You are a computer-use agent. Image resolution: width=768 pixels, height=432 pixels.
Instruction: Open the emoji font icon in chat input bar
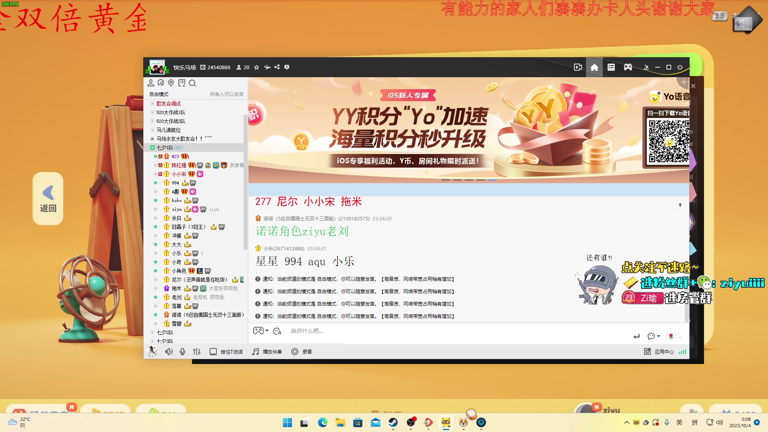pyautogui.click(x=277, y=331)
